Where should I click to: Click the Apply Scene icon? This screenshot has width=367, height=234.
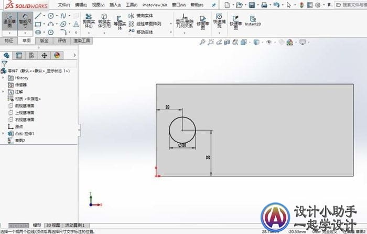click(x=290, y=42)
